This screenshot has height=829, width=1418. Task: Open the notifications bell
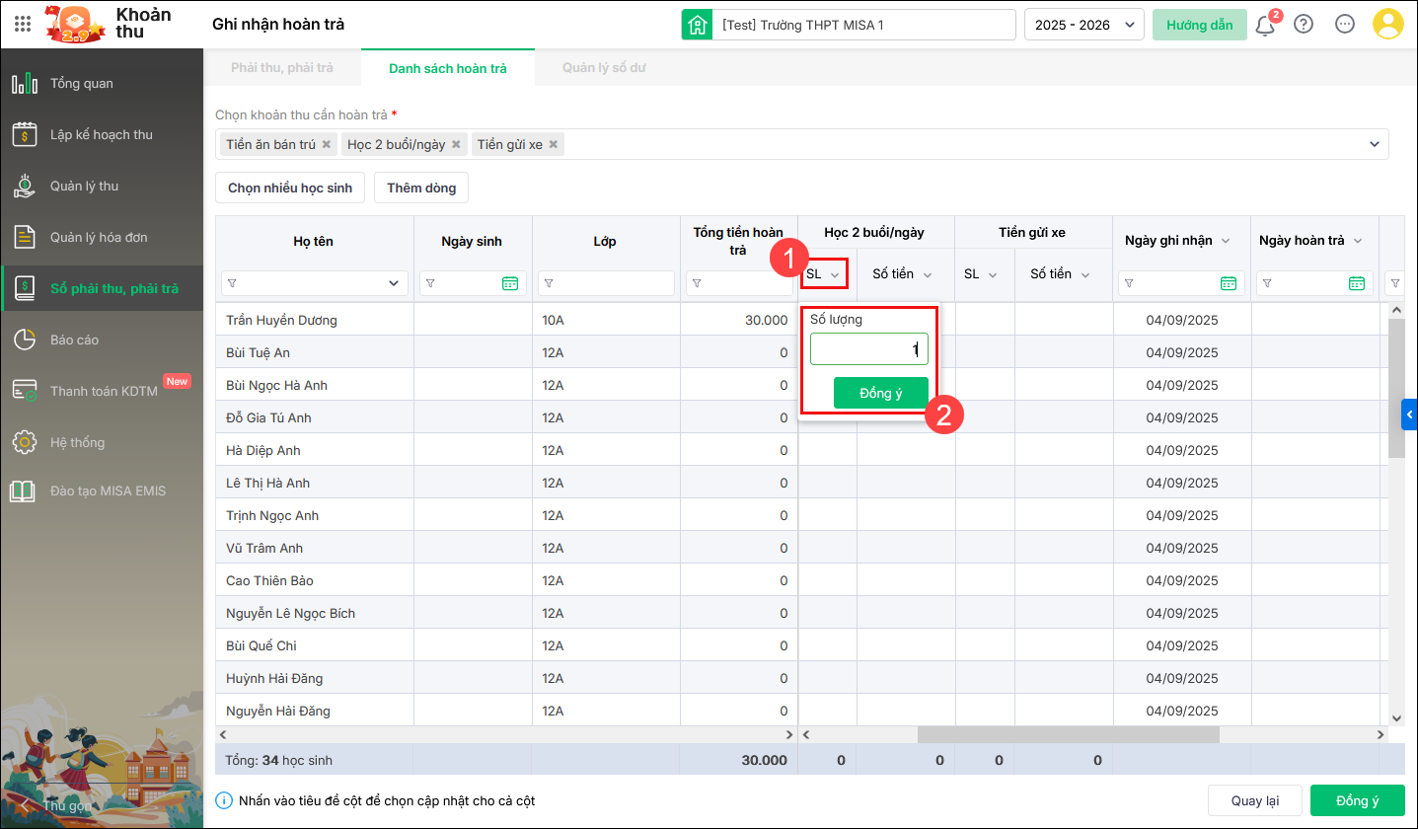pos(1265,25)
